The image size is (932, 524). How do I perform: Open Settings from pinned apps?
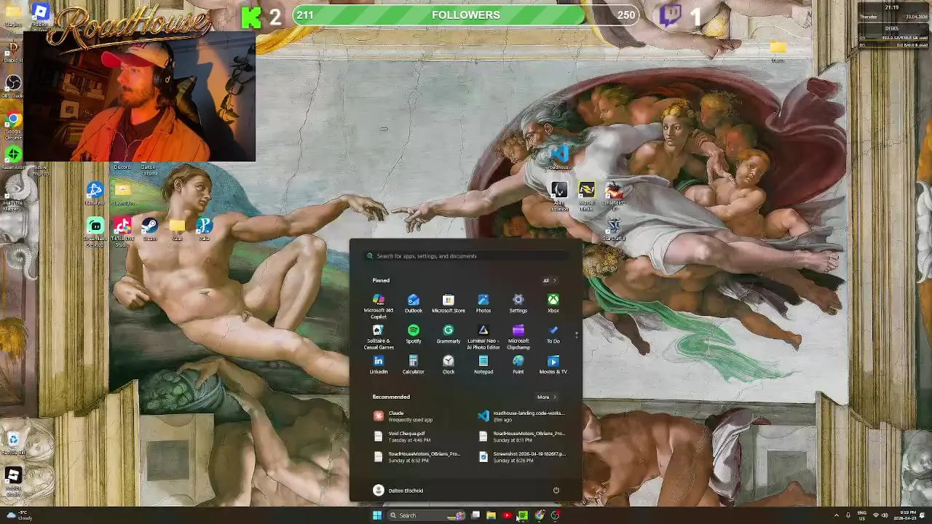518,304
